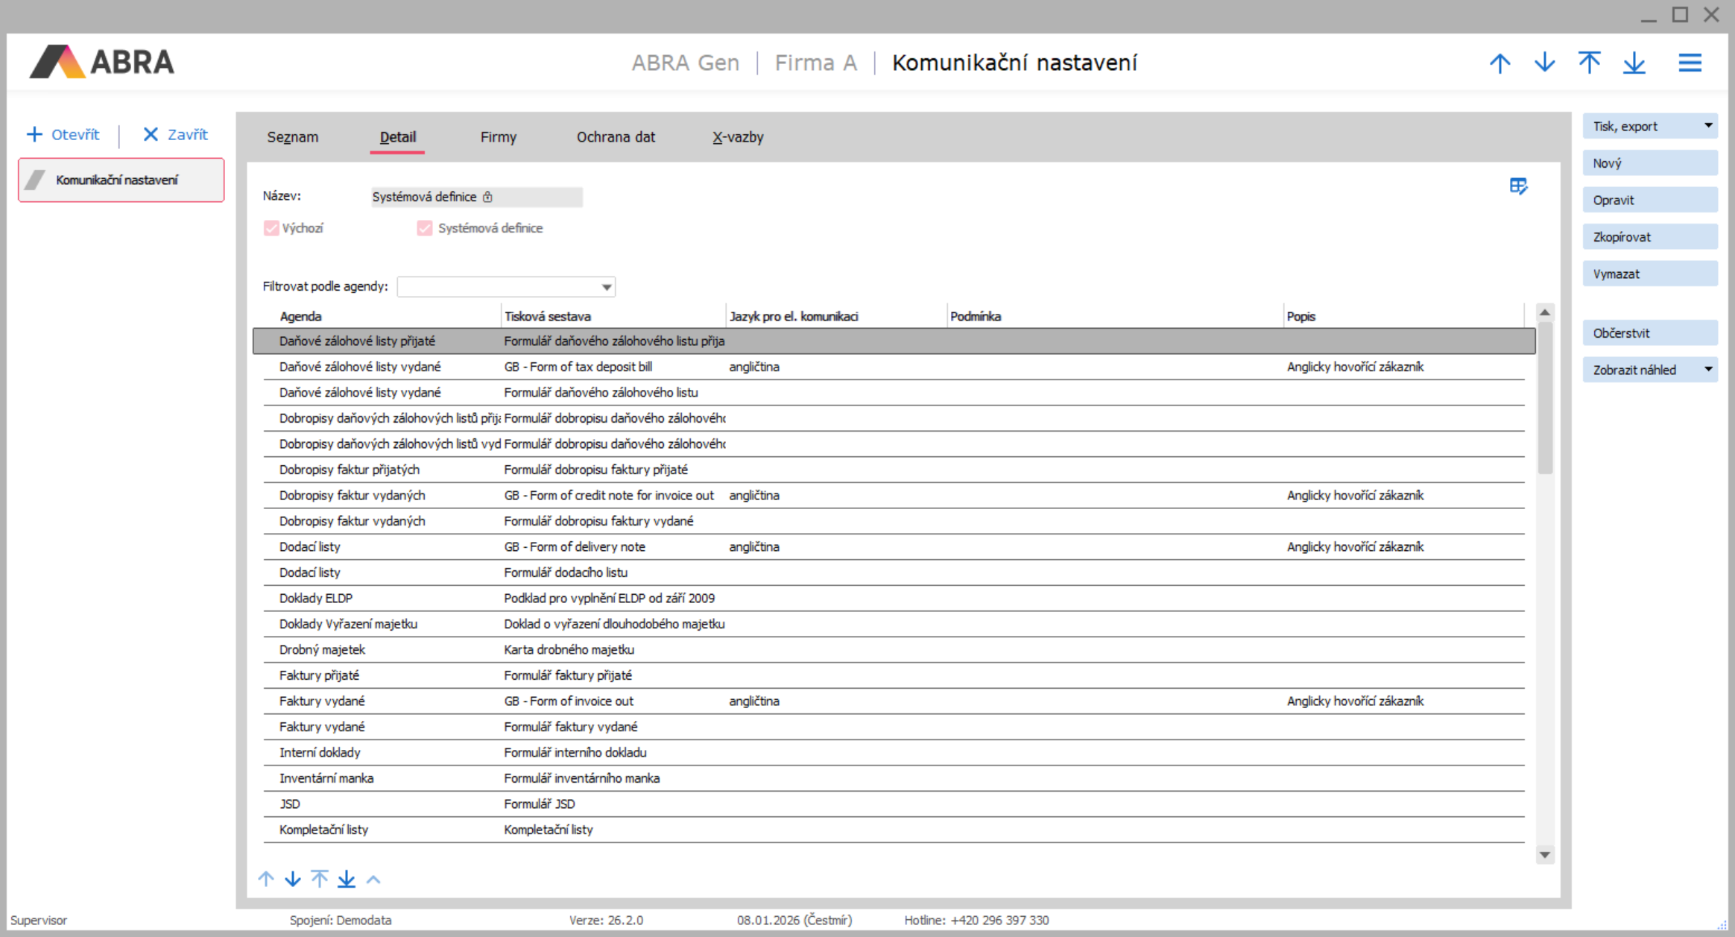Toggle the Výchozí checkbox
1735x937 pixels.
[271, 228]
